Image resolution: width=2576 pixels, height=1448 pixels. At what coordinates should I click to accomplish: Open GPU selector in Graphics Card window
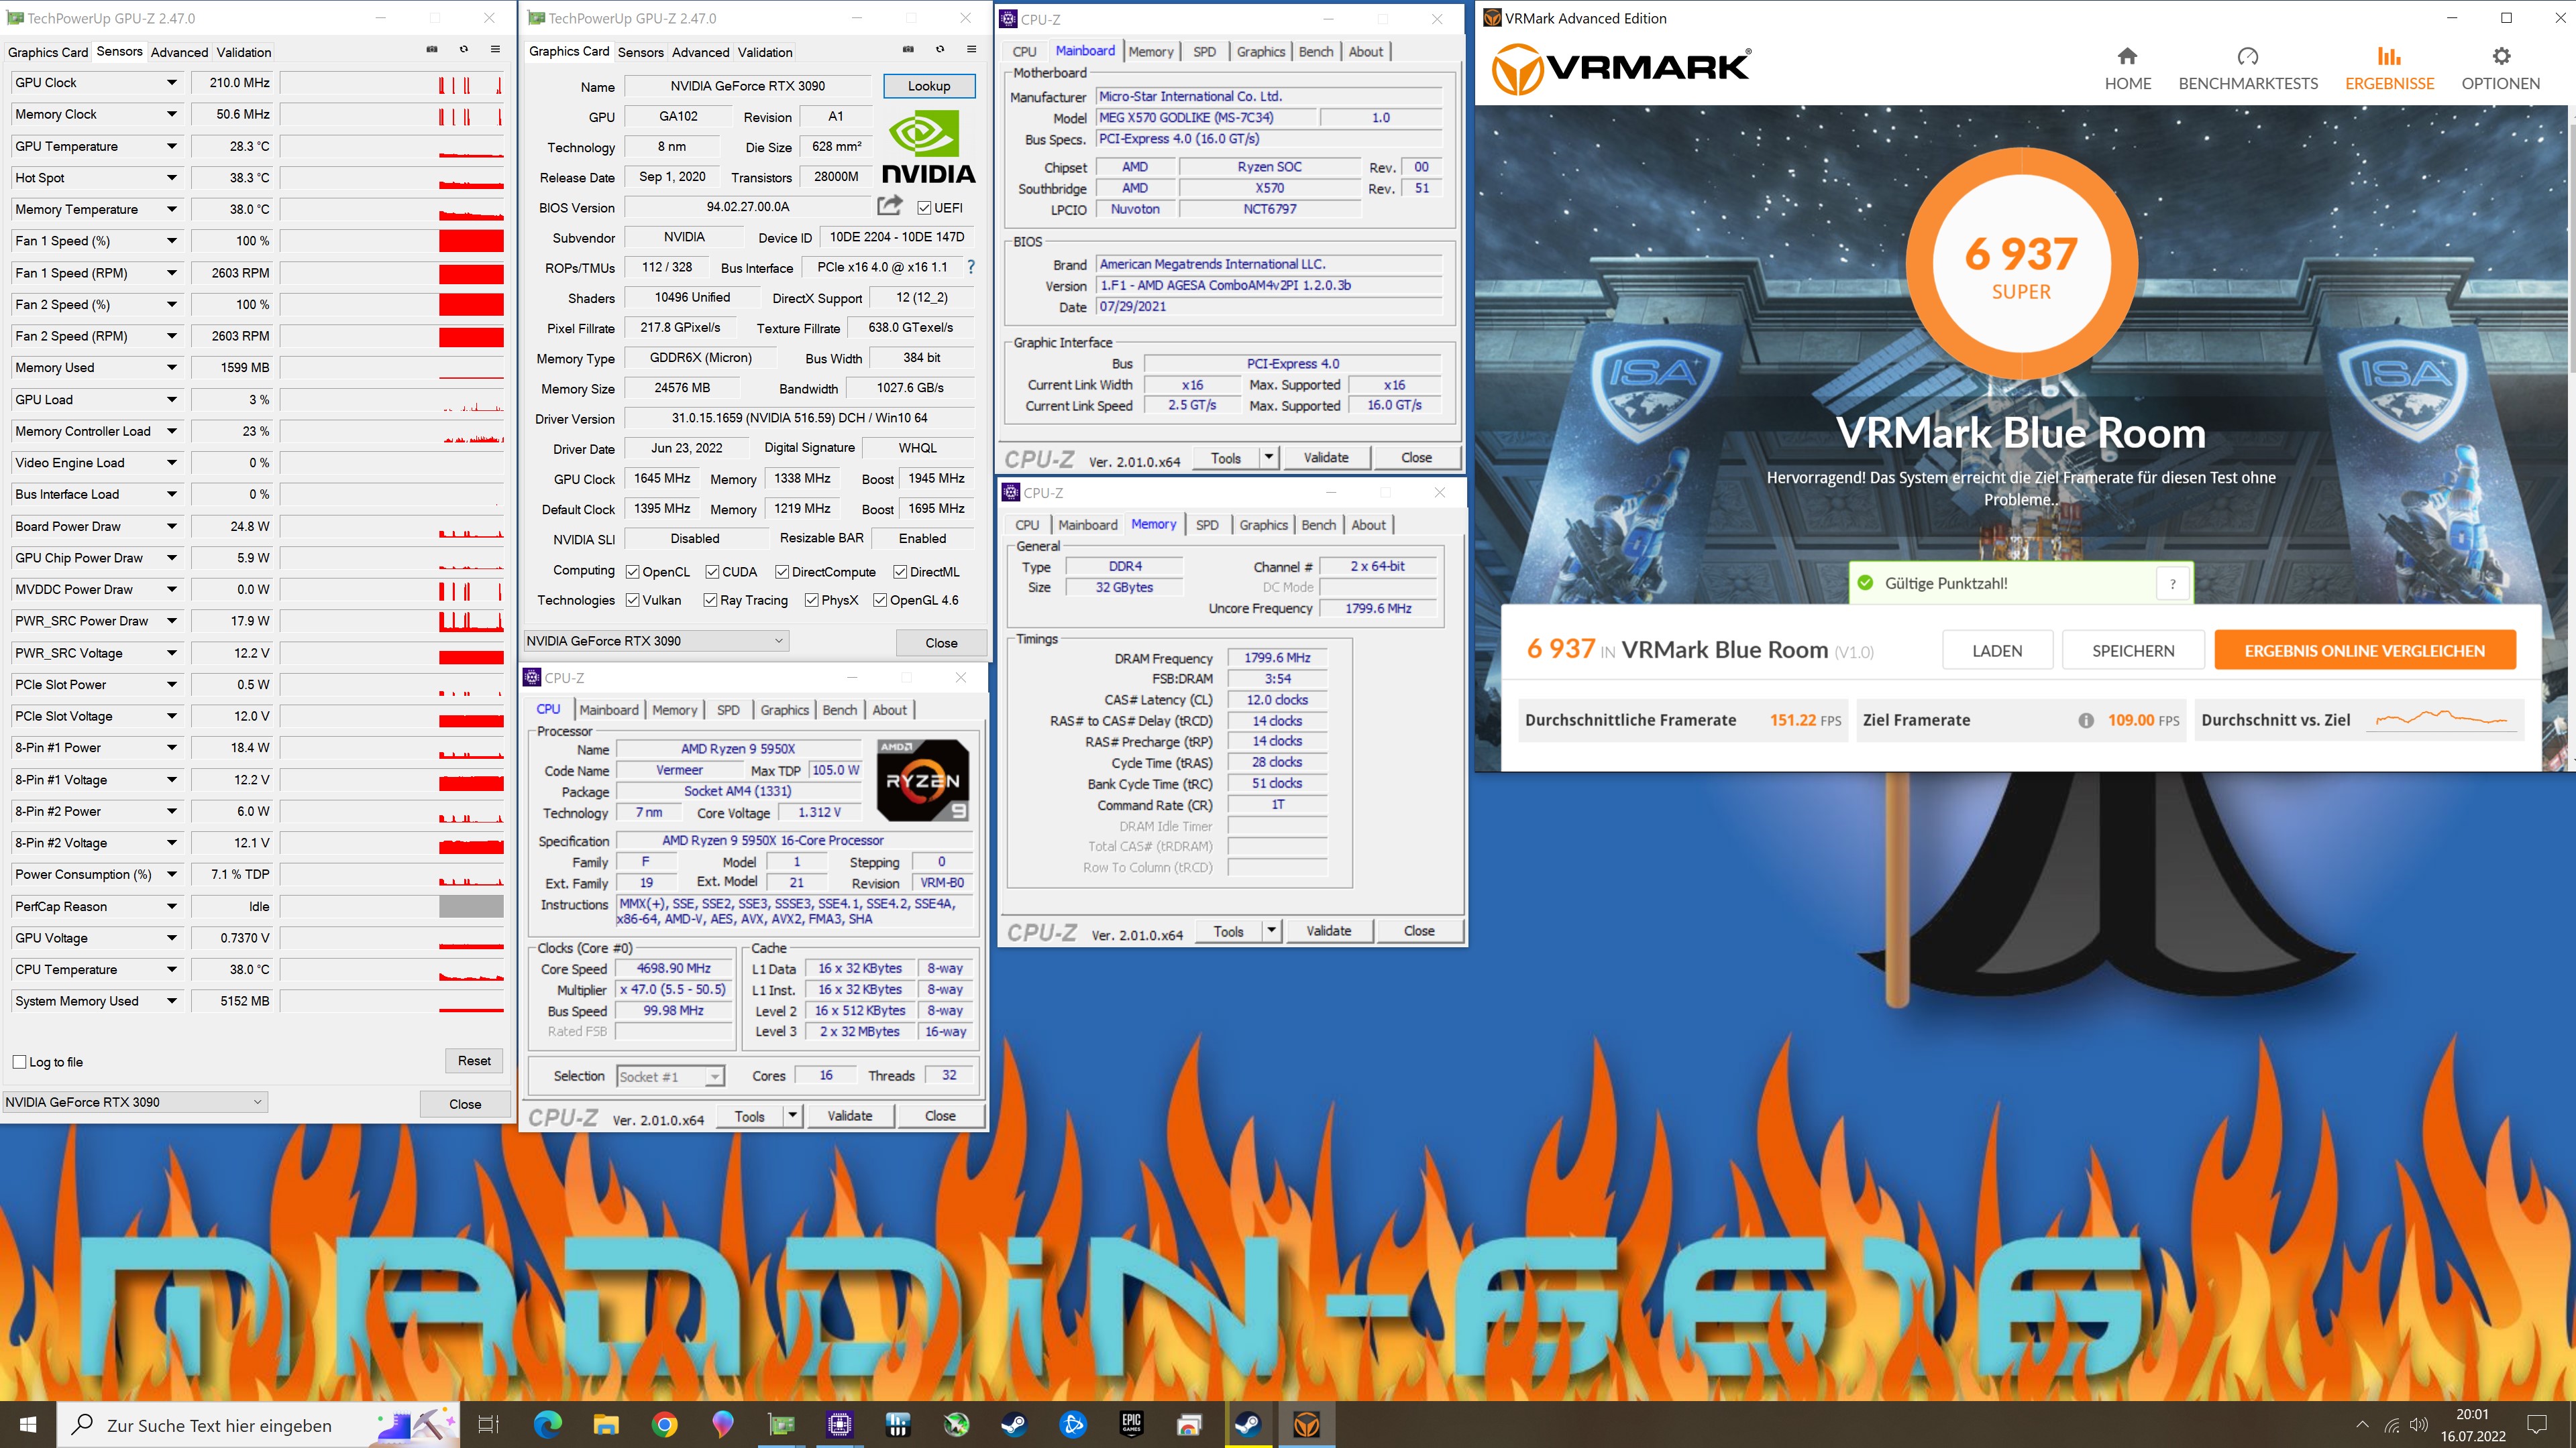[656, 641]
